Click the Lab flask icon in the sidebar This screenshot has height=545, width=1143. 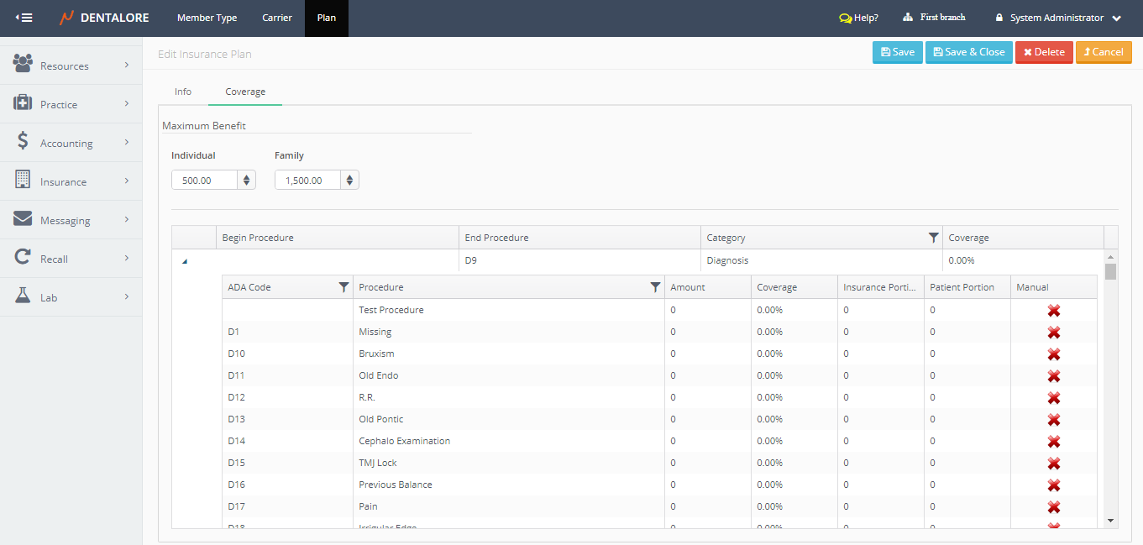(x=24, y=296)
